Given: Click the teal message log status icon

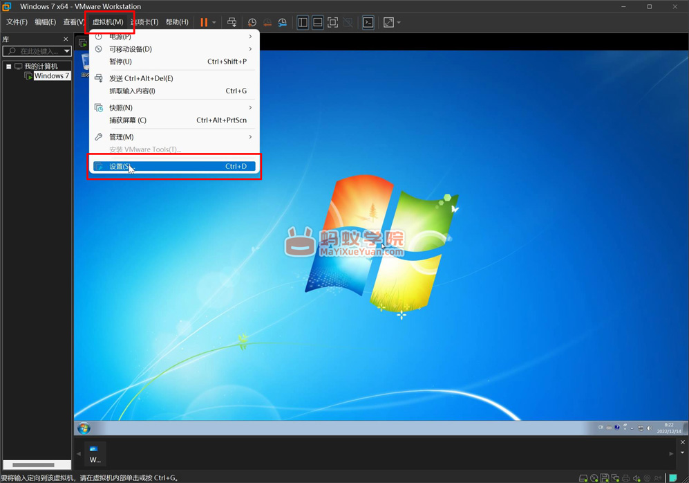Looking at the screenshot, I should 672,477.
